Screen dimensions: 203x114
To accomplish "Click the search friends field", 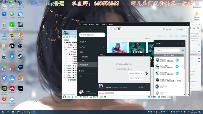I will (167, 50).
